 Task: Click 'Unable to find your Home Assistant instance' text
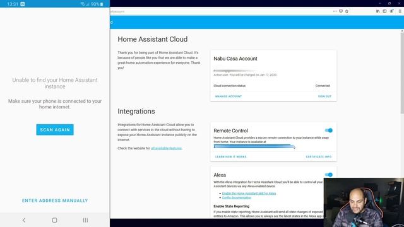tap(55, 83)
